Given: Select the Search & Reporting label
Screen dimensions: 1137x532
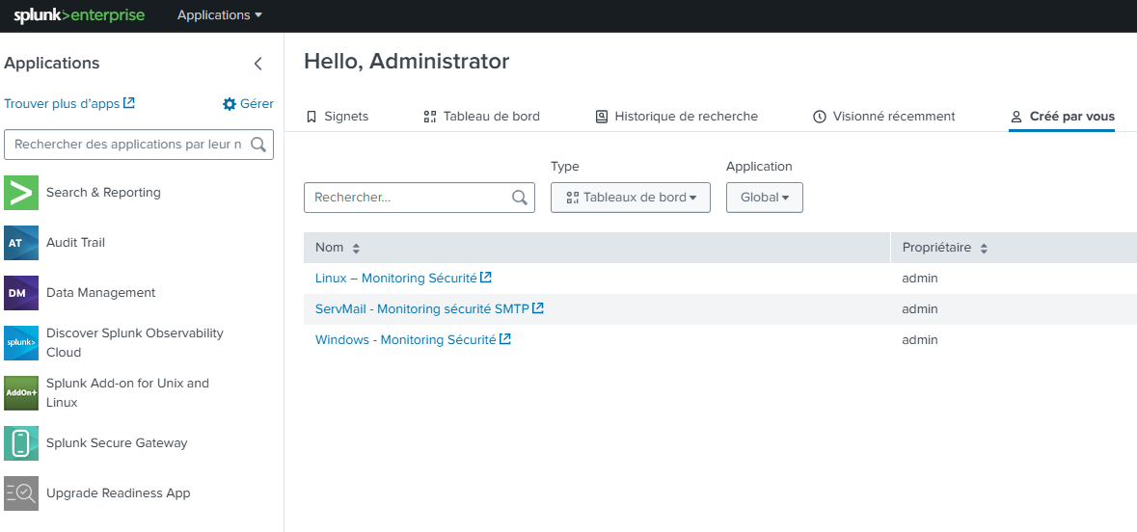Looking at the screenshot, I should tap(104, 193).
